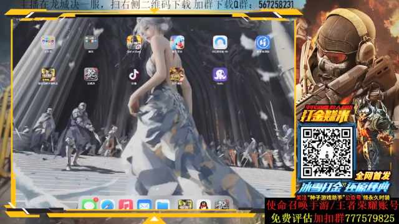Open the yellow 使命召唤手游 app in second row
The image size is (399, 224).
(x=48, y=75)
